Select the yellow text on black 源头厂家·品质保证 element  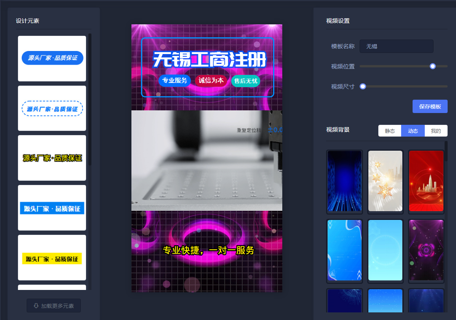click(x=52, y=158)
